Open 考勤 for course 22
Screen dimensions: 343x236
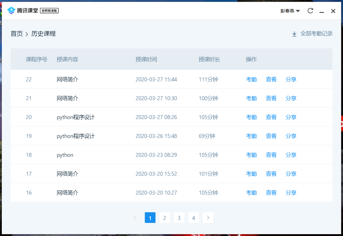(251, 79)
